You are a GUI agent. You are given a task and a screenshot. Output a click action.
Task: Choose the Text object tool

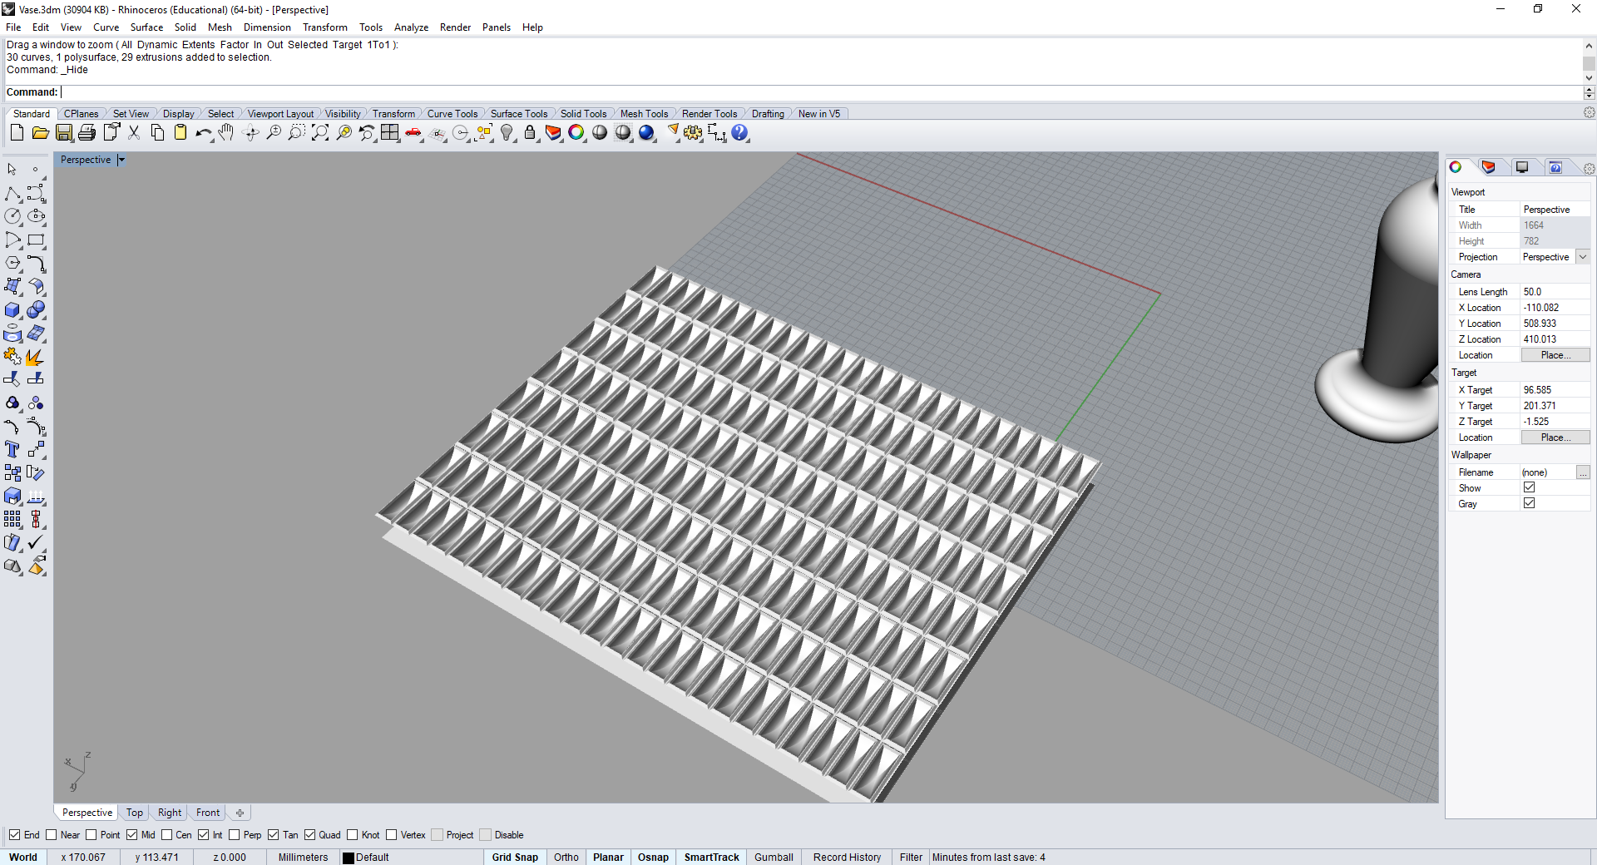[12, 450]
